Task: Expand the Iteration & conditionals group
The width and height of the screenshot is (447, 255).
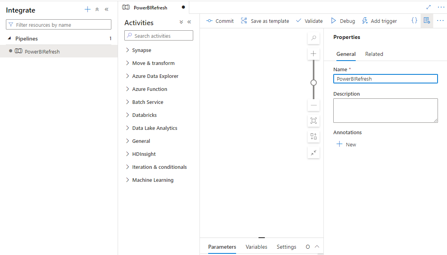Action: coord(127,167)
